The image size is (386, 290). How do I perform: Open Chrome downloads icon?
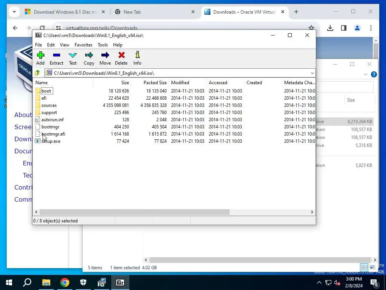click(x=330, y=28)
